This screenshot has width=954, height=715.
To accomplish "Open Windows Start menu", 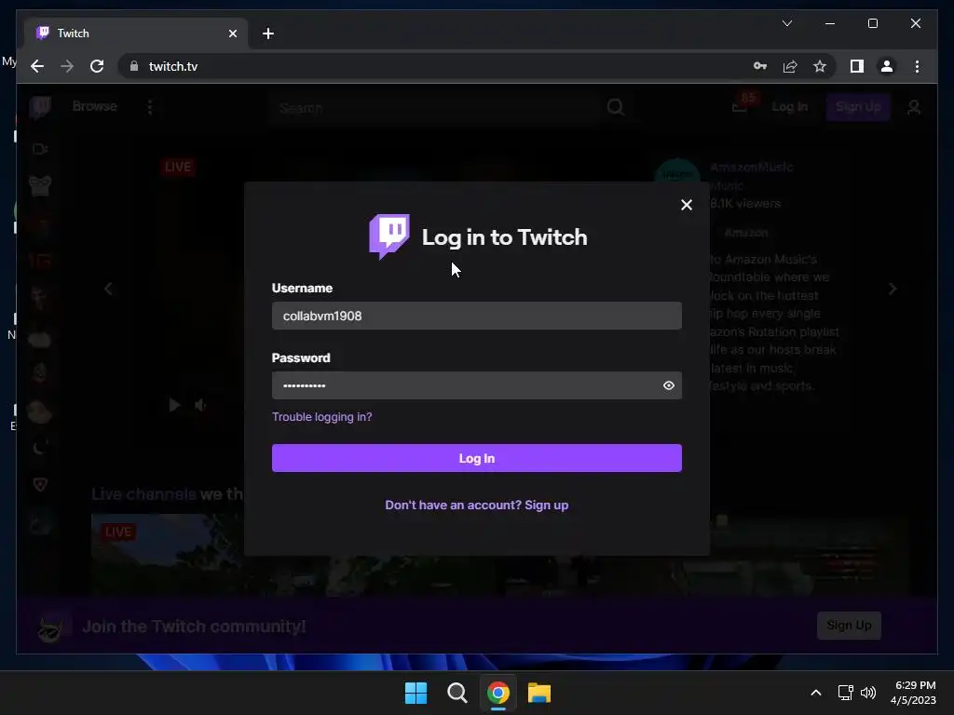I will [x=416, y=693].
